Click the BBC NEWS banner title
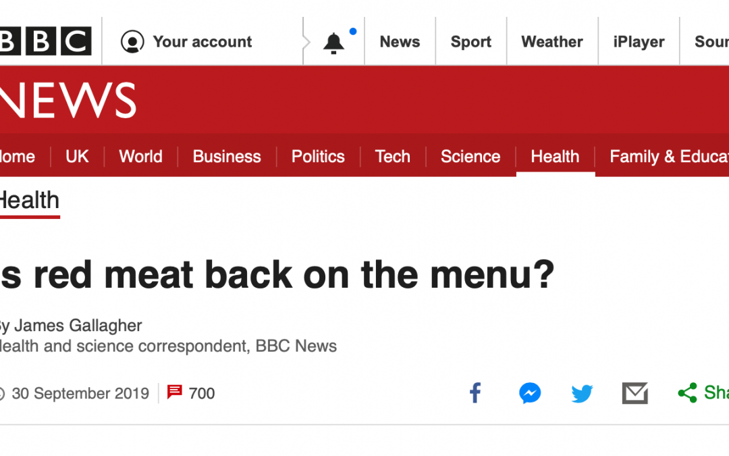The image size is (729, 456). coord(67,101)
